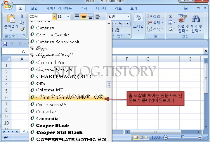Image resolution: width=210 pixels, height=142 pixels.
Task: Open the 수식 ribbon tab
Action: coord(84,8)
